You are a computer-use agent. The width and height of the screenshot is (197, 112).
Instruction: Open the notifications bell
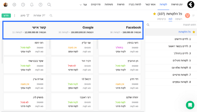[x=32, y=5]
